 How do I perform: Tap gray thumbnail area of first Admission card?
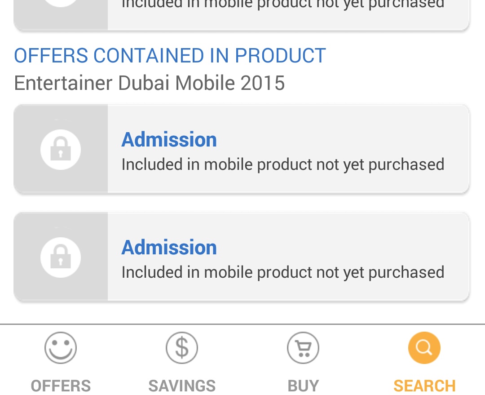click(x=61, y=149)
